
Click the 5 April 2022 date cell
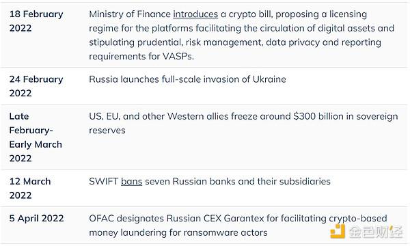pos(36,218)
